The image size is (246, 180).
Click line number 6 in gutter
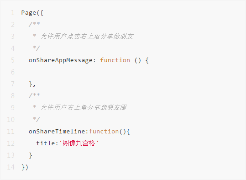click(13, 72)
